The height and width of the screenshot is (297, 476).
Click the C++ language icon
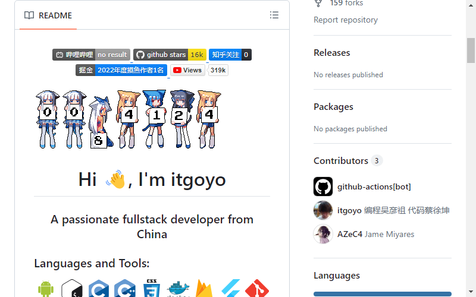125,289
